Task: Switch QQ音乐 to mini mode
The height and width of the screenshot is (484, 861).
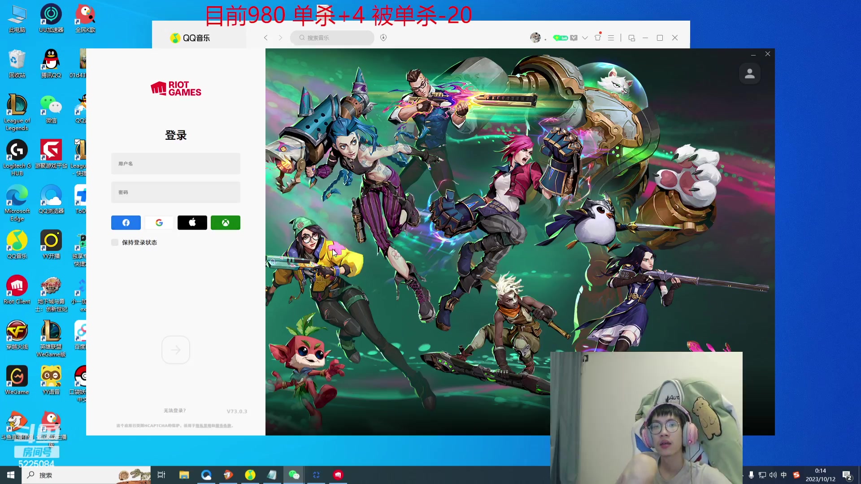Action: tap(632, 38)
